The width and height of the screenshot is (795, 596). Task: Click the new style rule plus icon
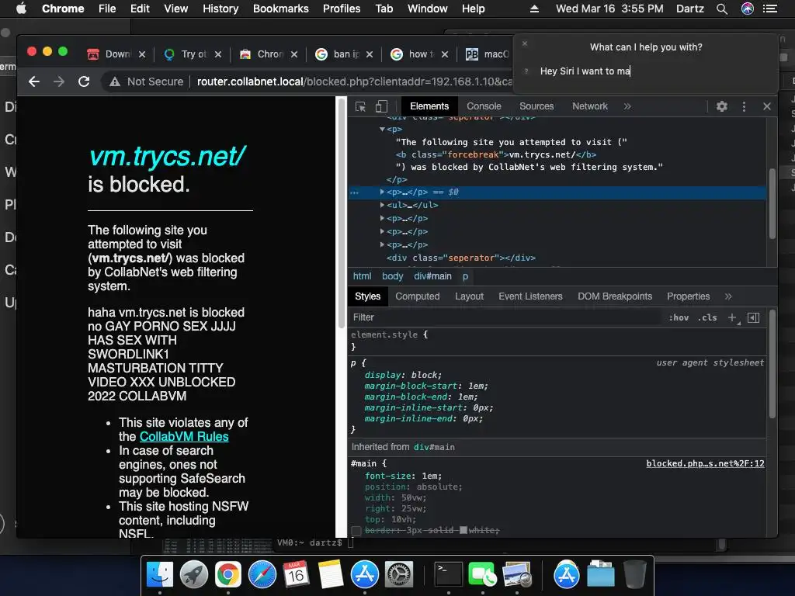point(732,317)
